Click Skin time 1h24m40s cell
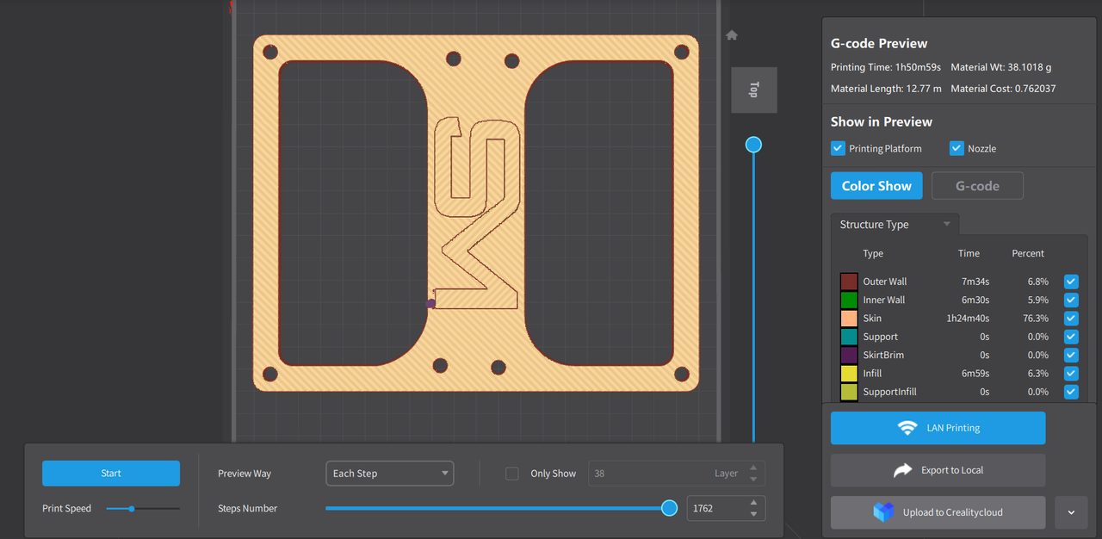This screenshot has width=1102, height=539. coord(968,319)
